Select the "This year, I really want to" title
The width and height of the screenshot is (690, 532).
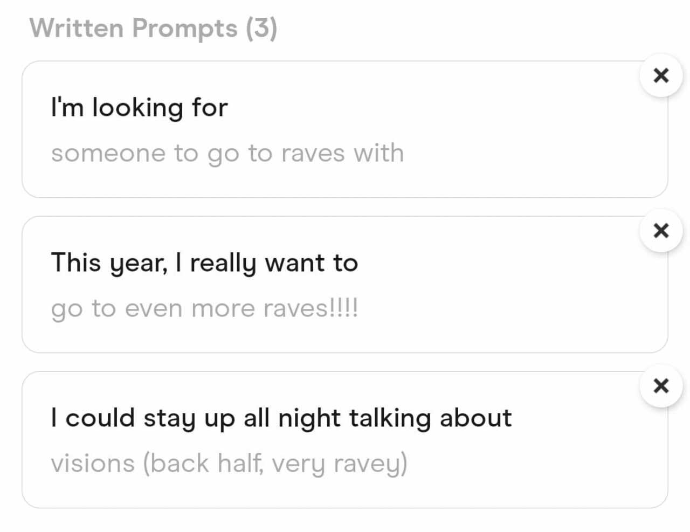(204, 263)
